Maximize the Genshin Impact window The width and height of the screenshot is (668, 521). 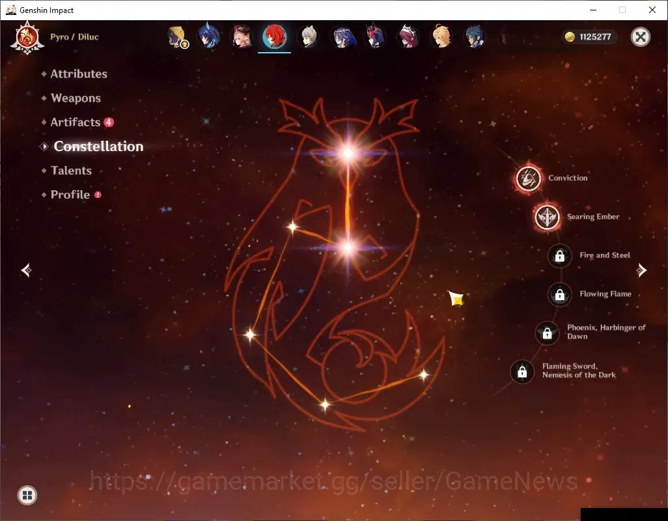point(622,10)
